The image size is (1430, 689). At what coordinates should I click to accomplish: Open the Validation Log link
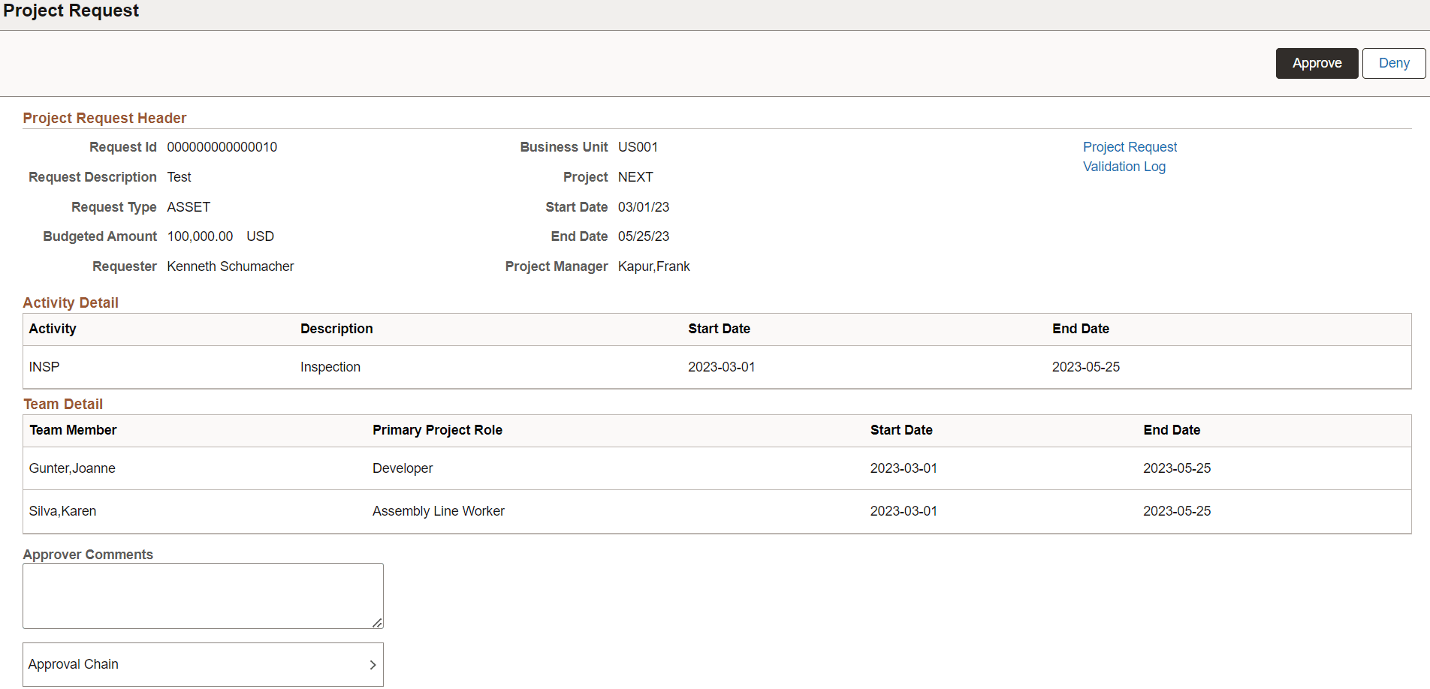coord(1124,166)
